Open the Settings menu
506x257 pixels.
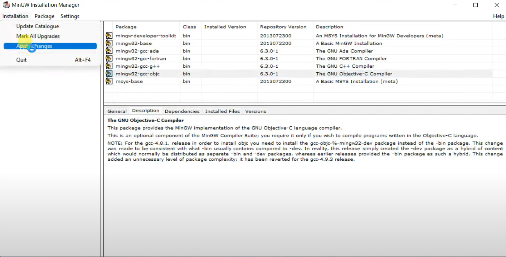(x=70, y=16)
